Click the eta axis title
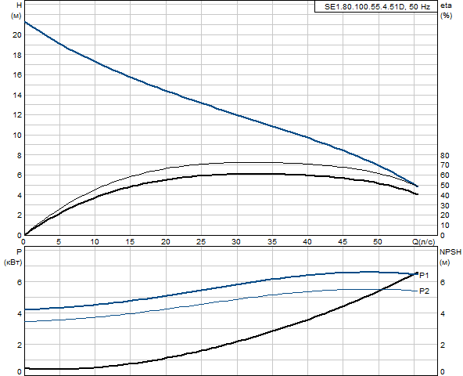Screen dimensions: 463x376 click(x=446, y=5)
